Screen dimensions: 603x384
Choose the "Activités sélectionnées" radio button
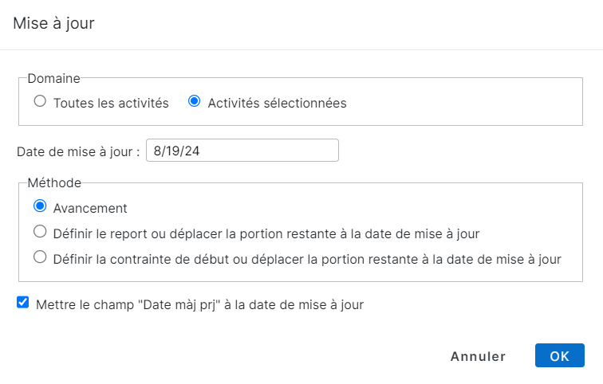tap(194, 102)
